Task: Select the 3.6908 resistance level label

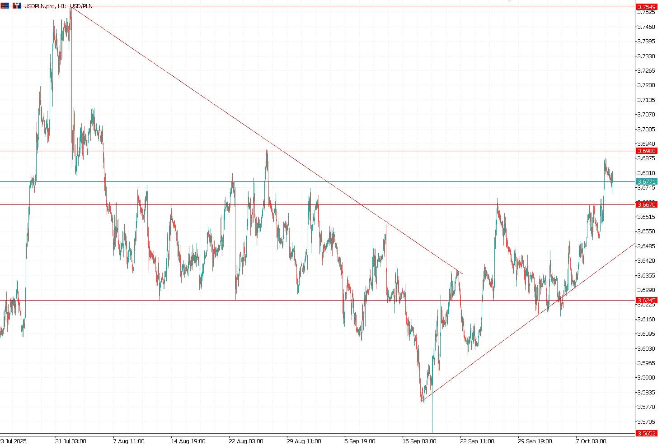Action: (x=646, y=151)
